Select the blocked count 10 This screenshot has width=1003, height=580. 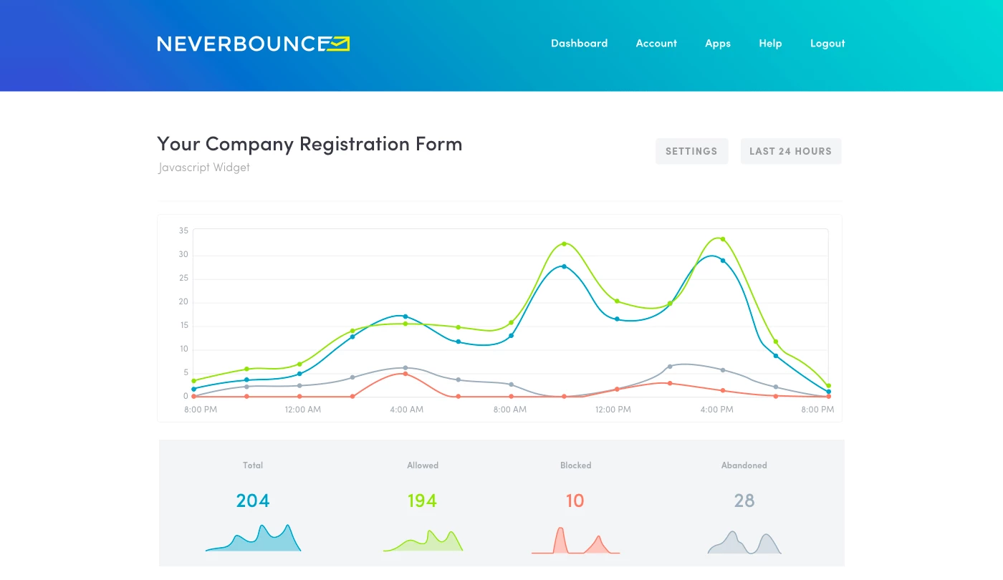click(575, 501)
